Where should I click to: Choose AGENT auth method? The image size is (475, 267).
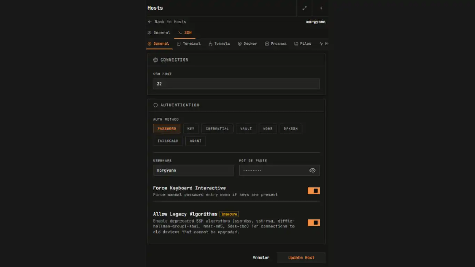[195, 141]
